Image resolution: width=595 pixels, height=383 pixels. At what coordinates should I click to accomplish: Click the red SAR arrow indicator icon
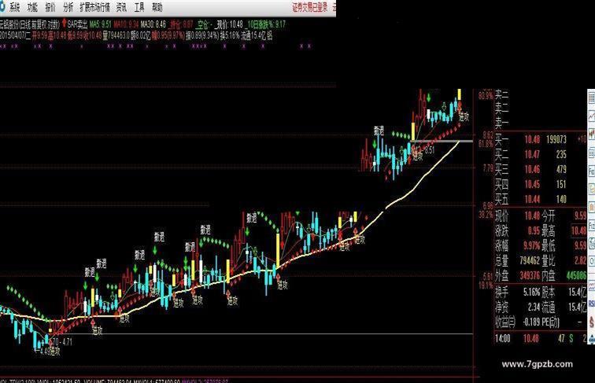65,23
